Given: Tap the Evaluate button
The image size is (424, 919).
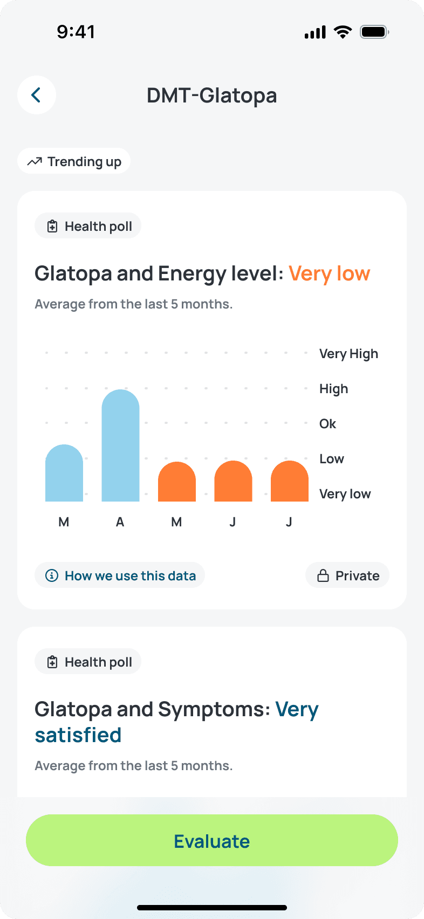Looking at the screenshot, I should coord(212,840).
